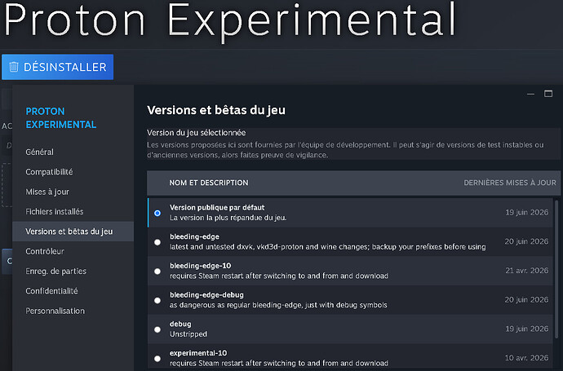Open Enreg. de parties tab
This screenshot has height=371, width=563.
point(56,272)
